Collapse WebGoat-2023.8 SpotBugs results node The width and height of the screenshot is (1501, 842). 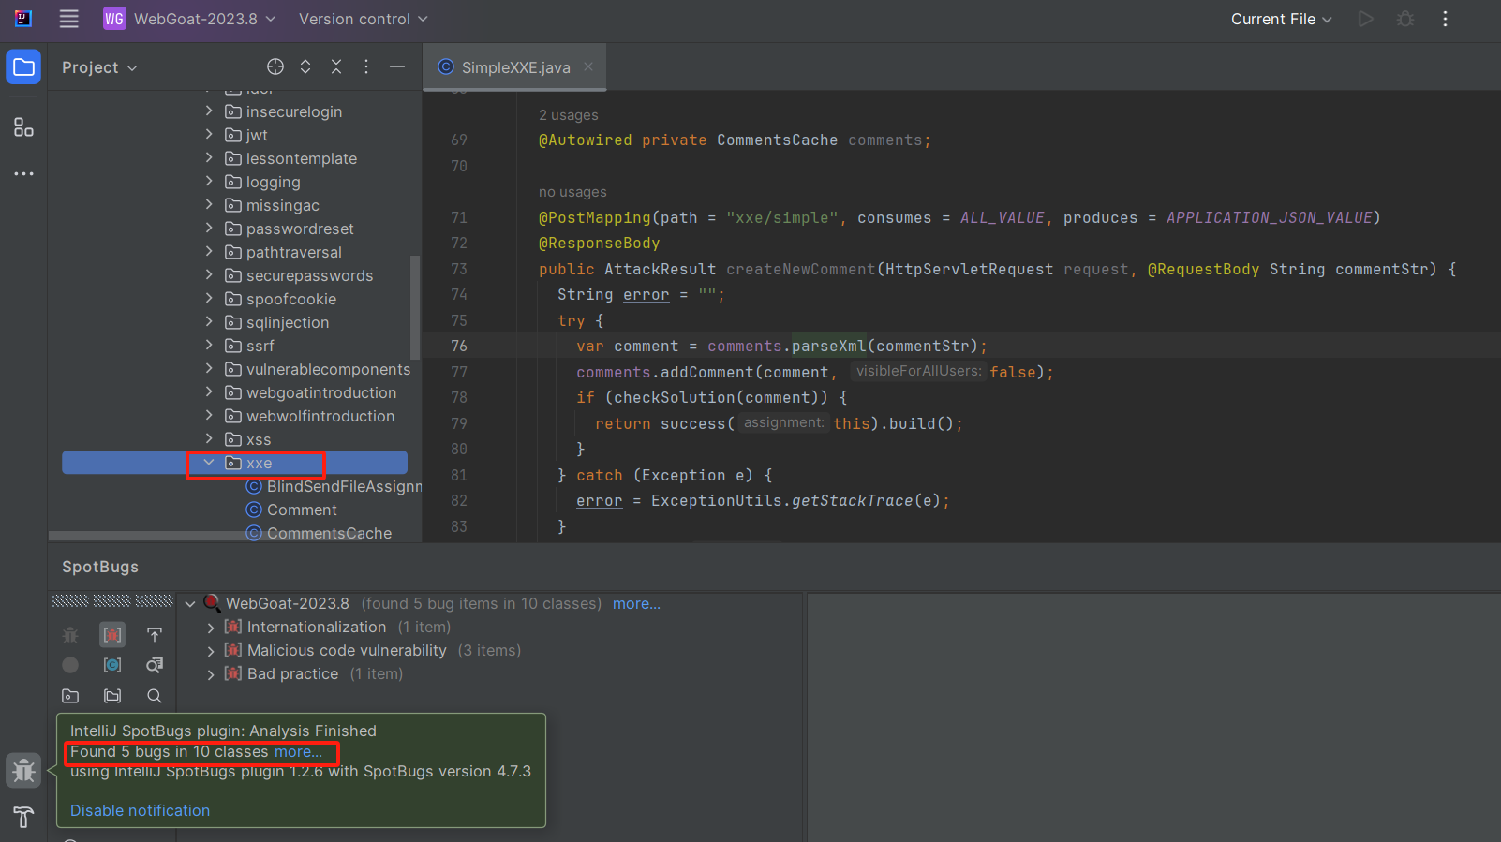[x=190, y=604]
